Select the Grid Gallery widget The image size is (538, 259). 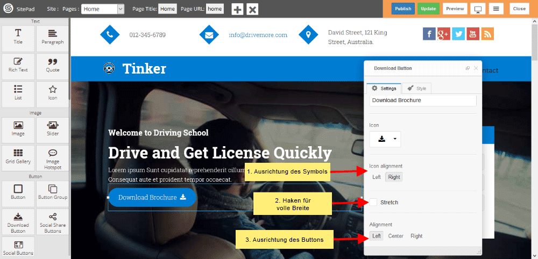click(x=18, y=159)
